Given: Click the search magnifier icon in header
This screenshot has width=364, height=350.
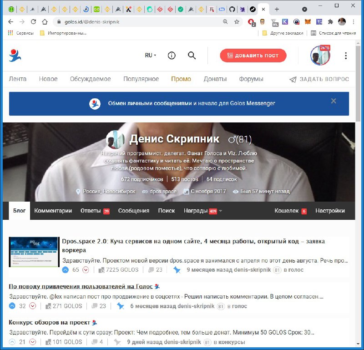Looking at the screenshot, I should pos(192,56).
